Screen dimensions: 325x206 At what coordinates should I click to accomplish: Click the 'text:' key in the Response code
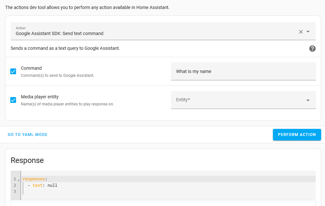pyautogui.click(x=38, y=185)
